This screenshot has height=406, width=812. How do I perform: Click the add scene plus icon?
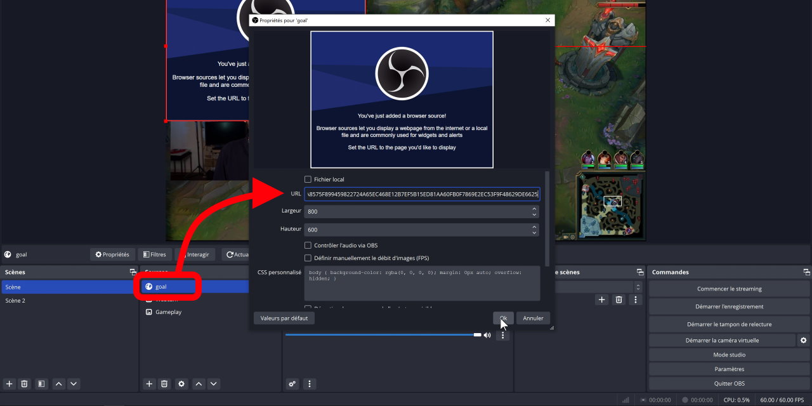tap(9, 384)
